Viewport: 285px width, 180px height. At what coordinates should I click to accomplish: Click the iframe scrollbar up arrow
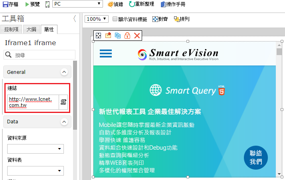click(279, 45)
